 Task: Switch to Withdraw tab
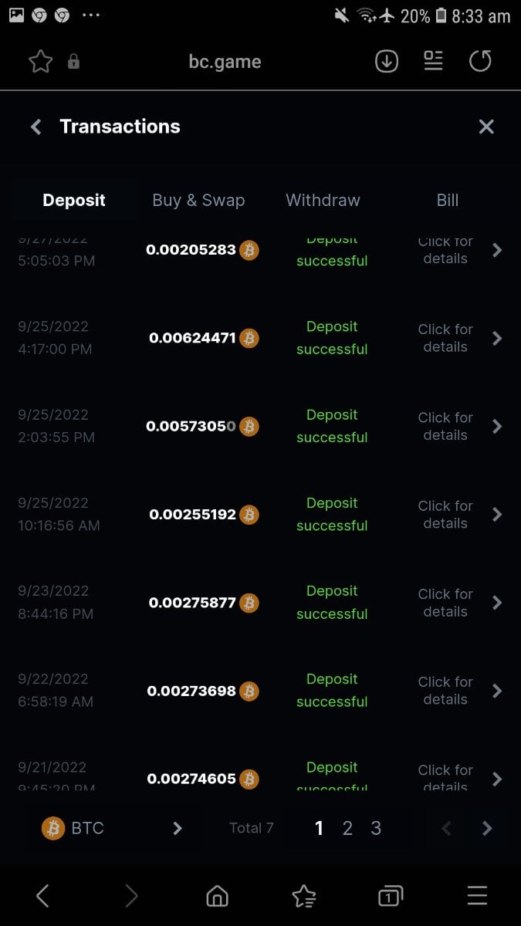pyautogui.click(x=323, y=200)
